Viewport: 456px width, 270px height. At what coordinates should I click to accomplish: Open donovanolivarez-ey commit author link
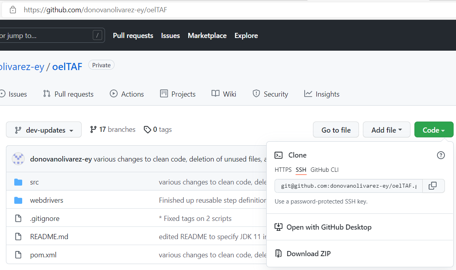[61, 159]
